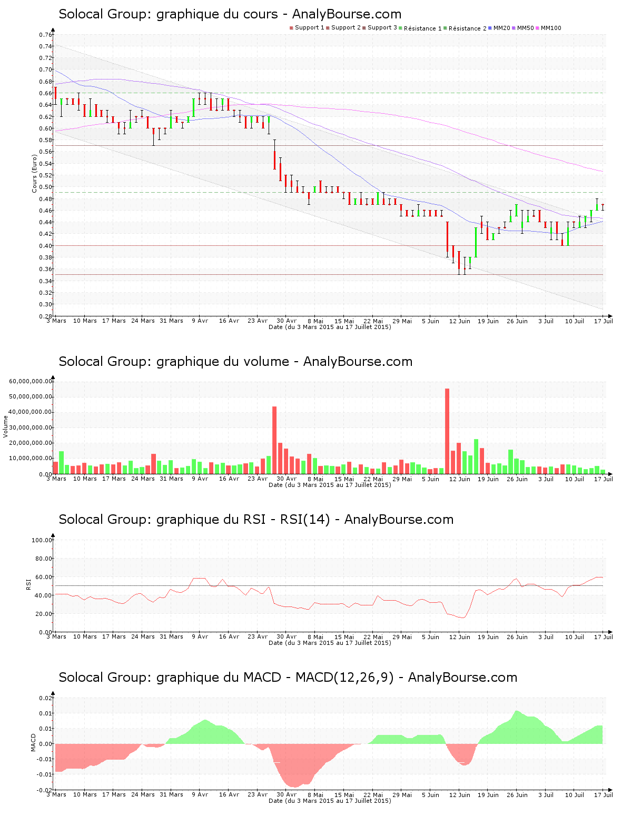Click the 'Cours (Euro)' vertical axis label

click(x=35, y=173)
